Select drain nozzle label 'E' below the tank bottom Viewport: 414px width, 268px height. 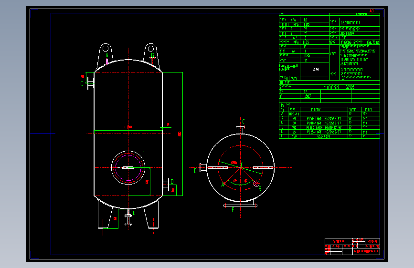point(134,213)
